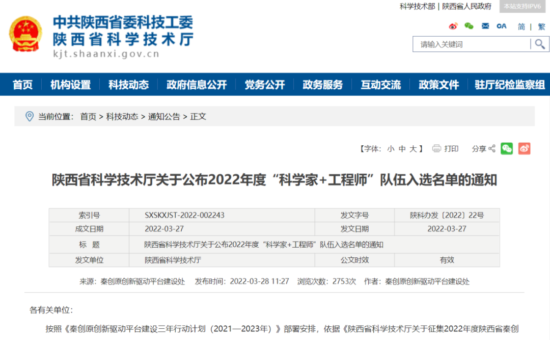Click the location pin breadcrumb icon
Viewport: 550px width, 340px height.
click(x=31, y=116)
